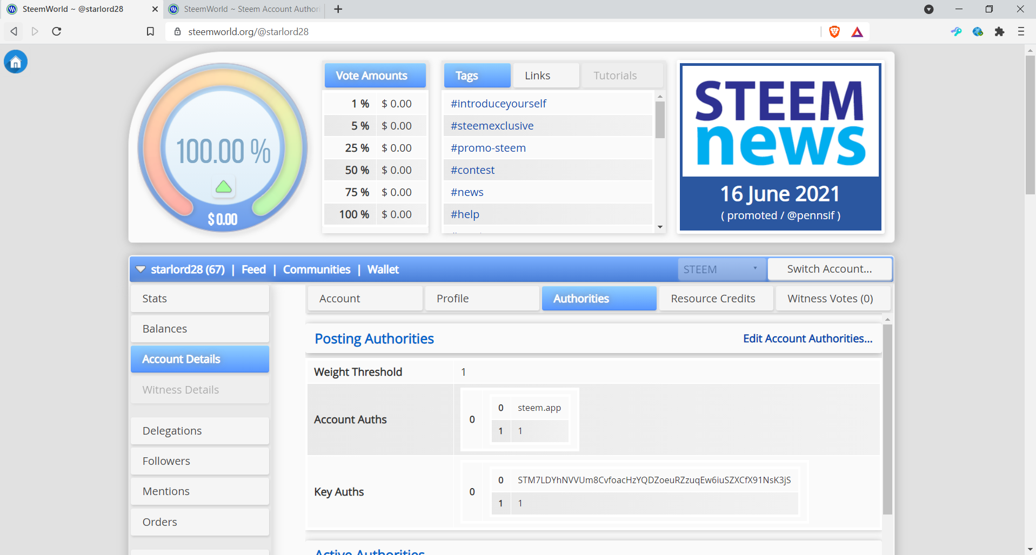Click the tags list scrollbar thumb
Screen dimensions: 1036x555
tap(660, 120)
